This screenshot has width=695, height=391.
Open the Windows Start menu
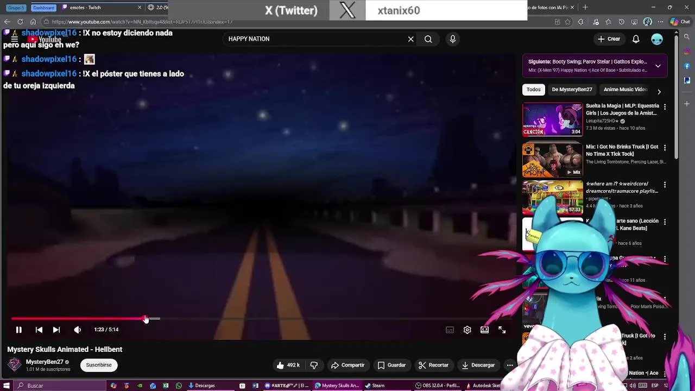click(6, 386)
